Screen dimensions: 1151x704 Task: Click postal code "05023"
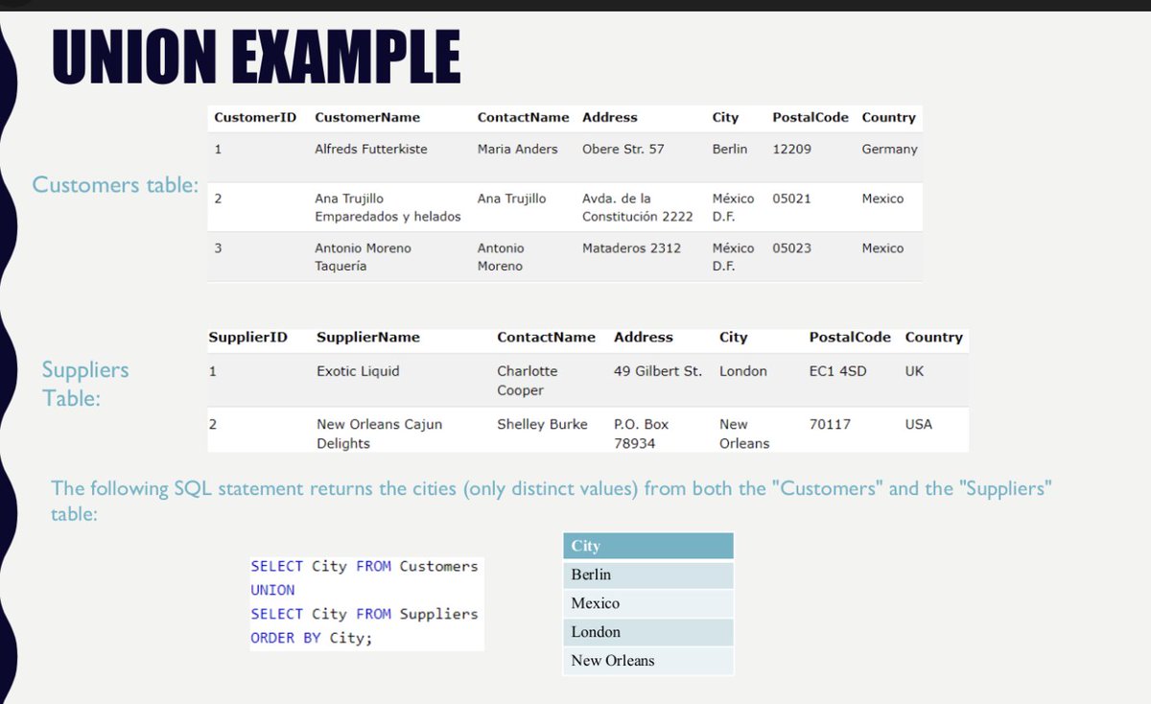tap(791, 247)
